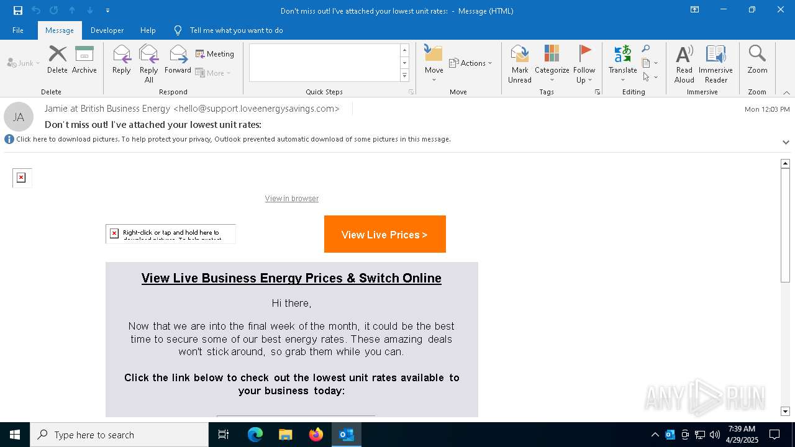Open the clock showing 7:39 AM
This screenshot has width=795, height=447.
742,435
